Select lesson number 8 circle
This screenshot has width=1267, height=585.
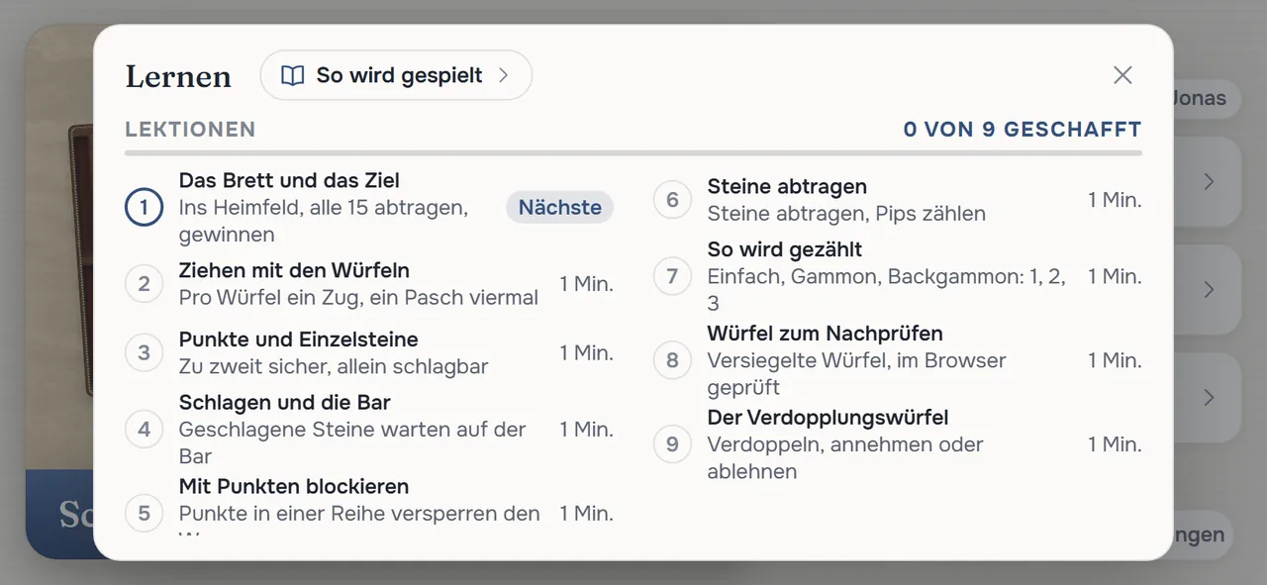pyautogui.click(x=672, y=360)
